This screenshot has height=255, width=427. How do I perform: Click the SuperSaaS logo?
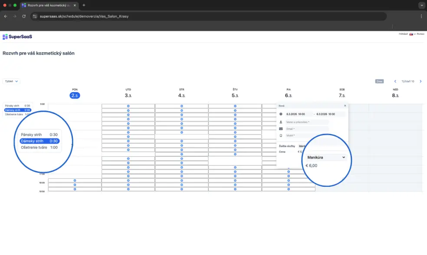coord(17,37)
